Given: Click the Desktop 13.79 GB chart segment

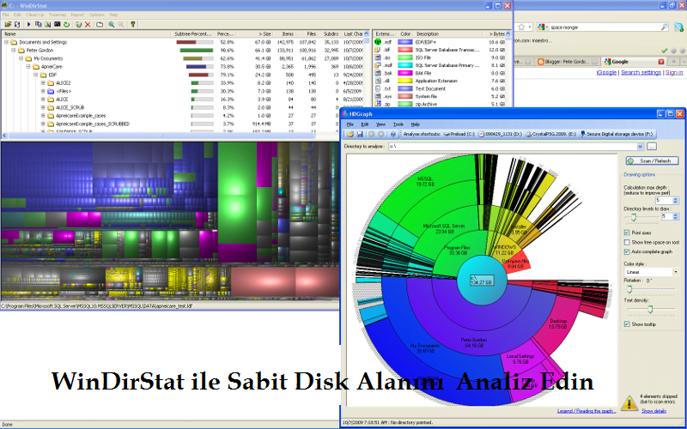Looking at the screenshot, I should [557, 324].
